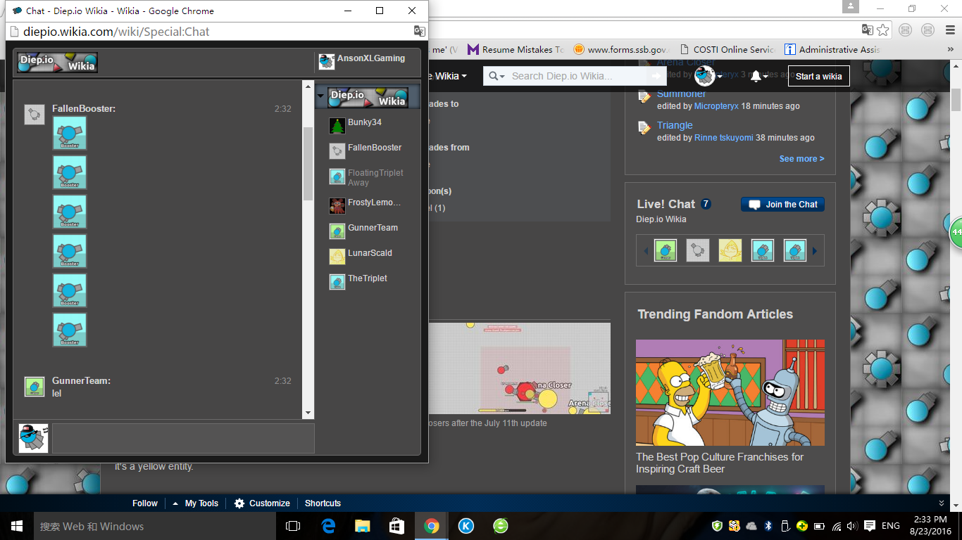Expand My Tools menu in bottom toolbar

(x=195, y=503)
